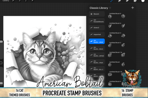Select the AA-BUSTI...OLL 2 brush set

pos(97,69)
